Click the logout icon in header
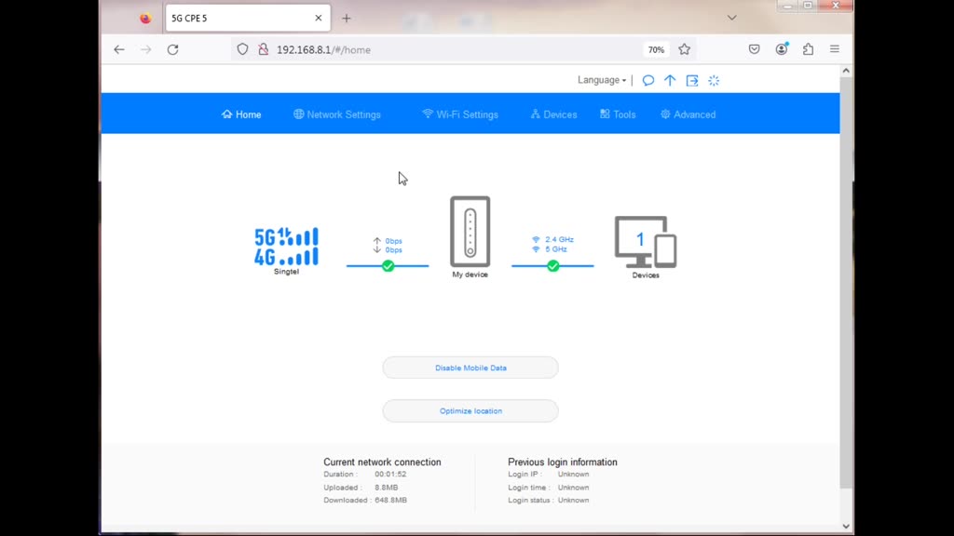The width and height of the screenshot is (954, 536). [692, 81]
